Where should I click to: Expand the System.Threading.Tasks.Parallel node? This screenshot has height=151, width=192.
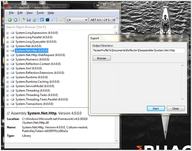pyautogui.click(x=8, y=100)
